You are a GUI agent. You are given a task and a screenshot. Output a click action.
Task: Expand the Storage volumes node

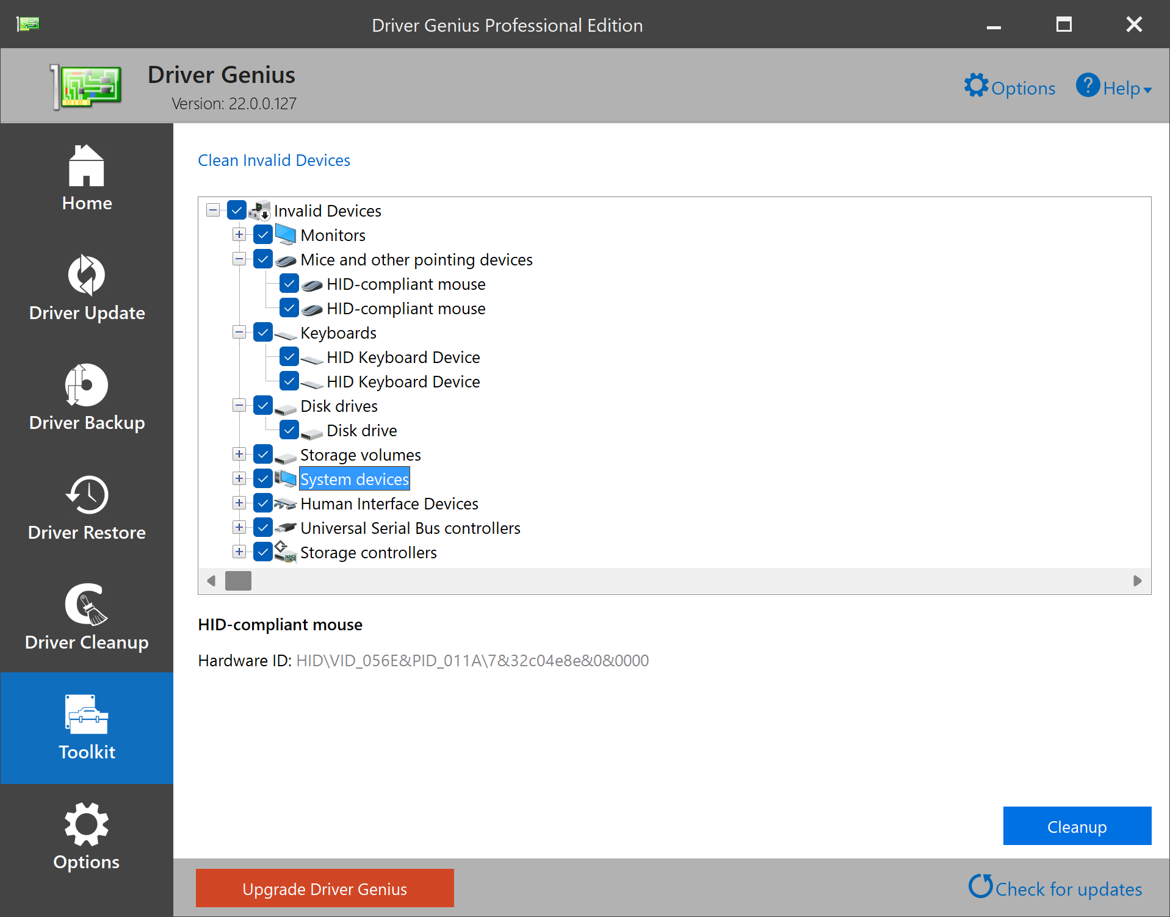coord(239,455)
